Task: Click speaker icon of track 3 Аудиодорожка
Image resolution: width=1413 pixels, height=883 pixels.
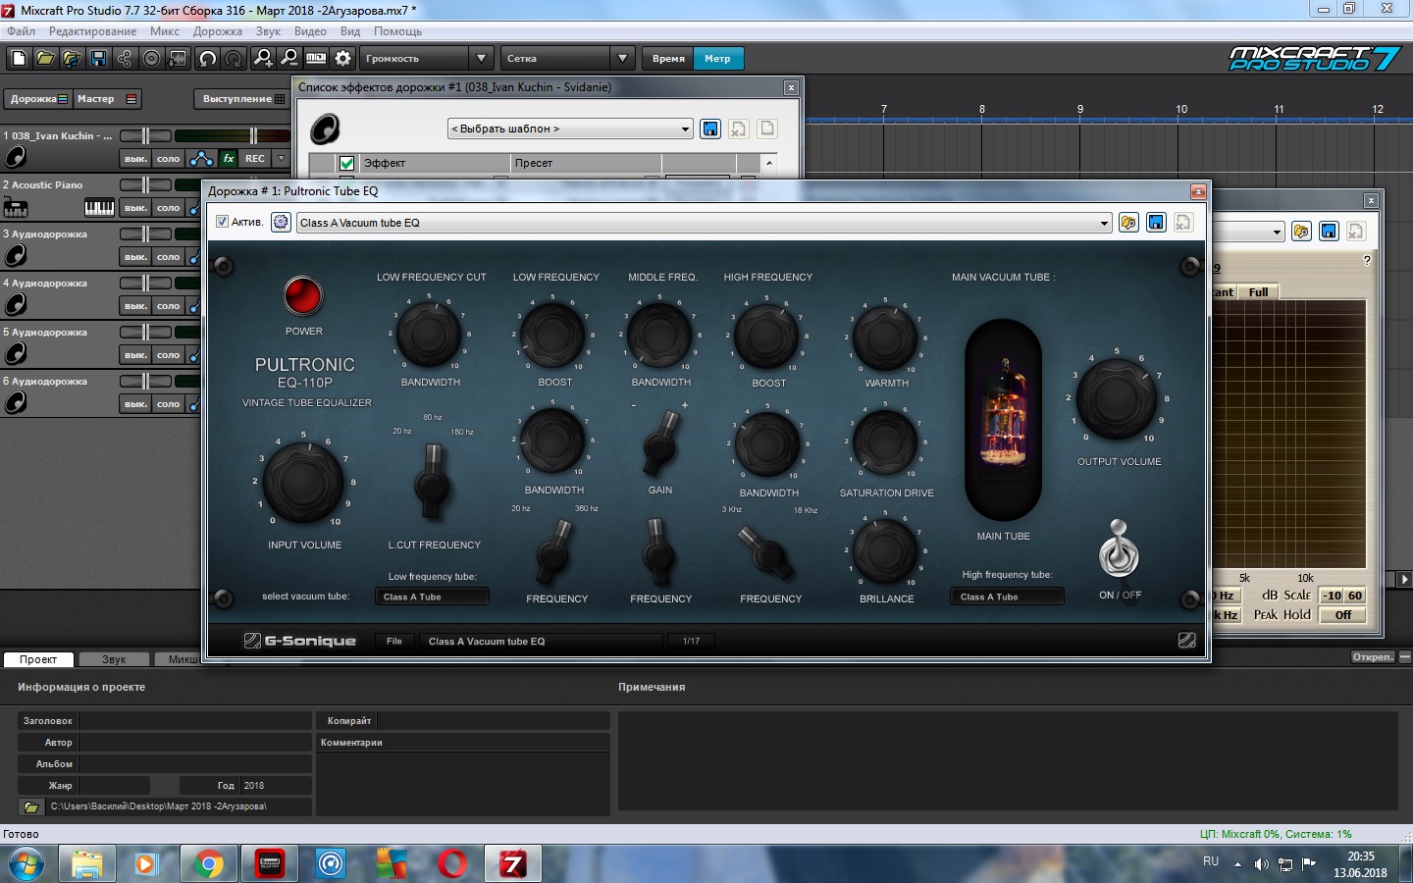Action: [16, 256]
